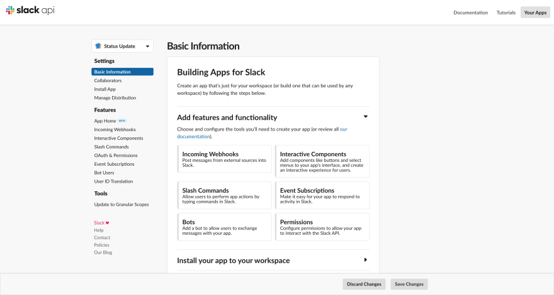Collapse Add features and functionality section
Viewport: 554px width, 295px height.
(365, 117)
